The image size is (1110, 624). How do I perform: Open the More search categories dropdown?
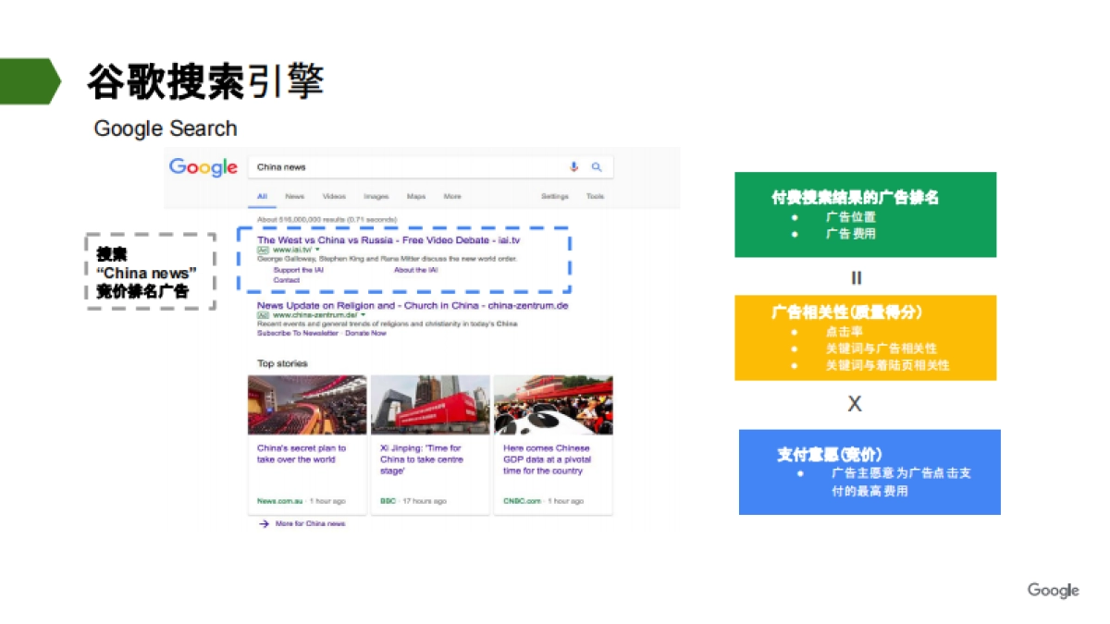(450, 196)
